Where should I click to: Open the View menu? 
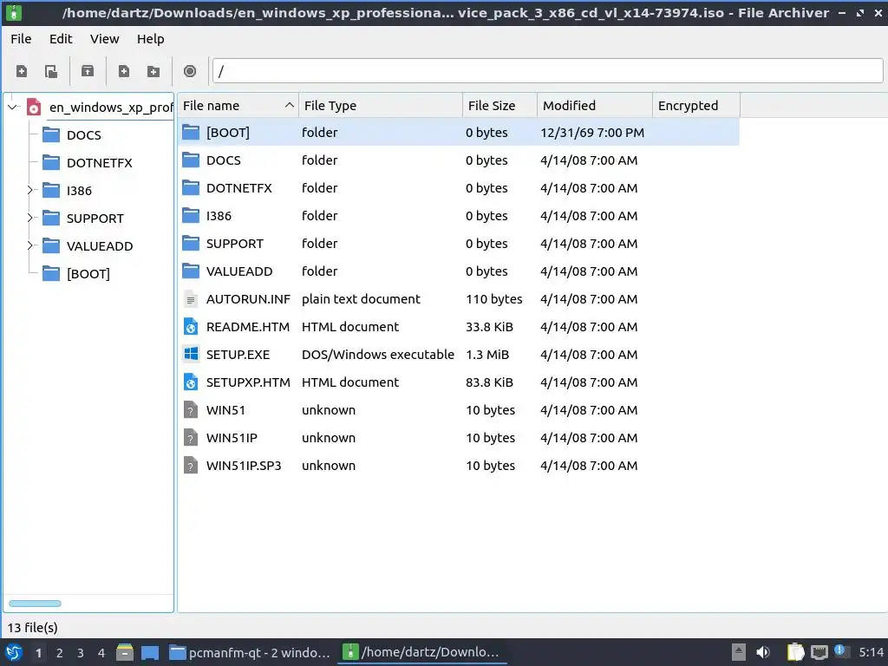[x=105, y=39]
